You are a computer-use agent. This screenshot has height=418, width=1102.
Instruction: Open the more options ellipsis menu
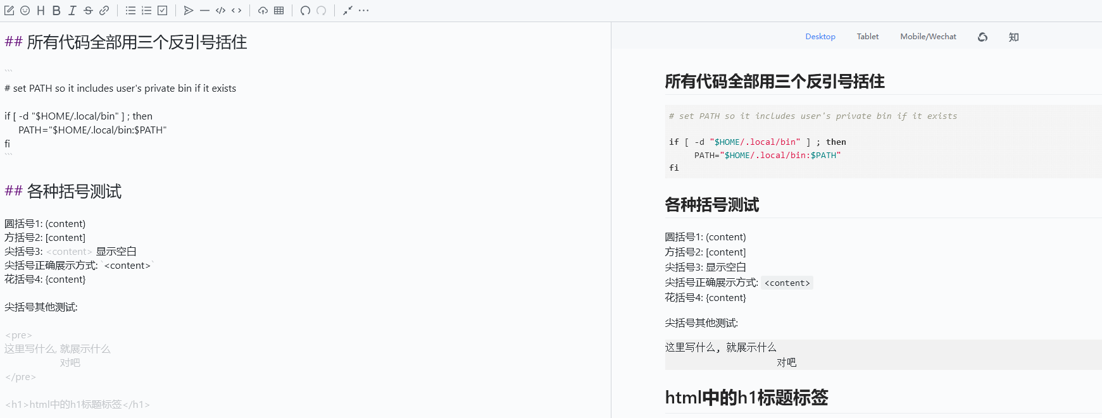point(363,10)
